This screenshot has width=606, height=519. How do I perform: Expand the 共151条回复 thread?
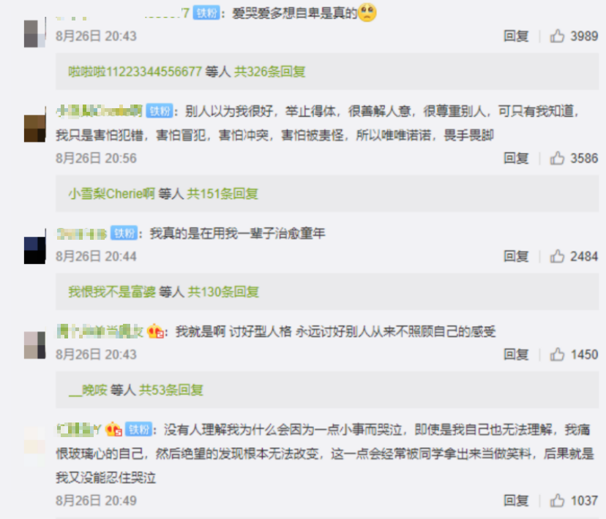tap(222, 194)
